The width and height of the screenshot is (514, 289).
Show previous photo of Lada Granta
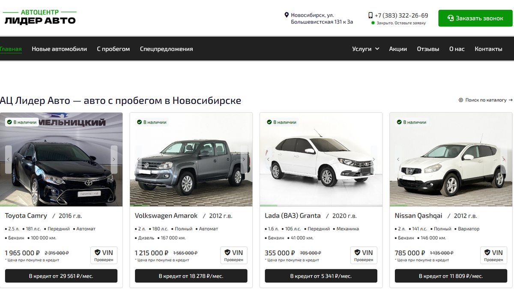tap(268, 159)
